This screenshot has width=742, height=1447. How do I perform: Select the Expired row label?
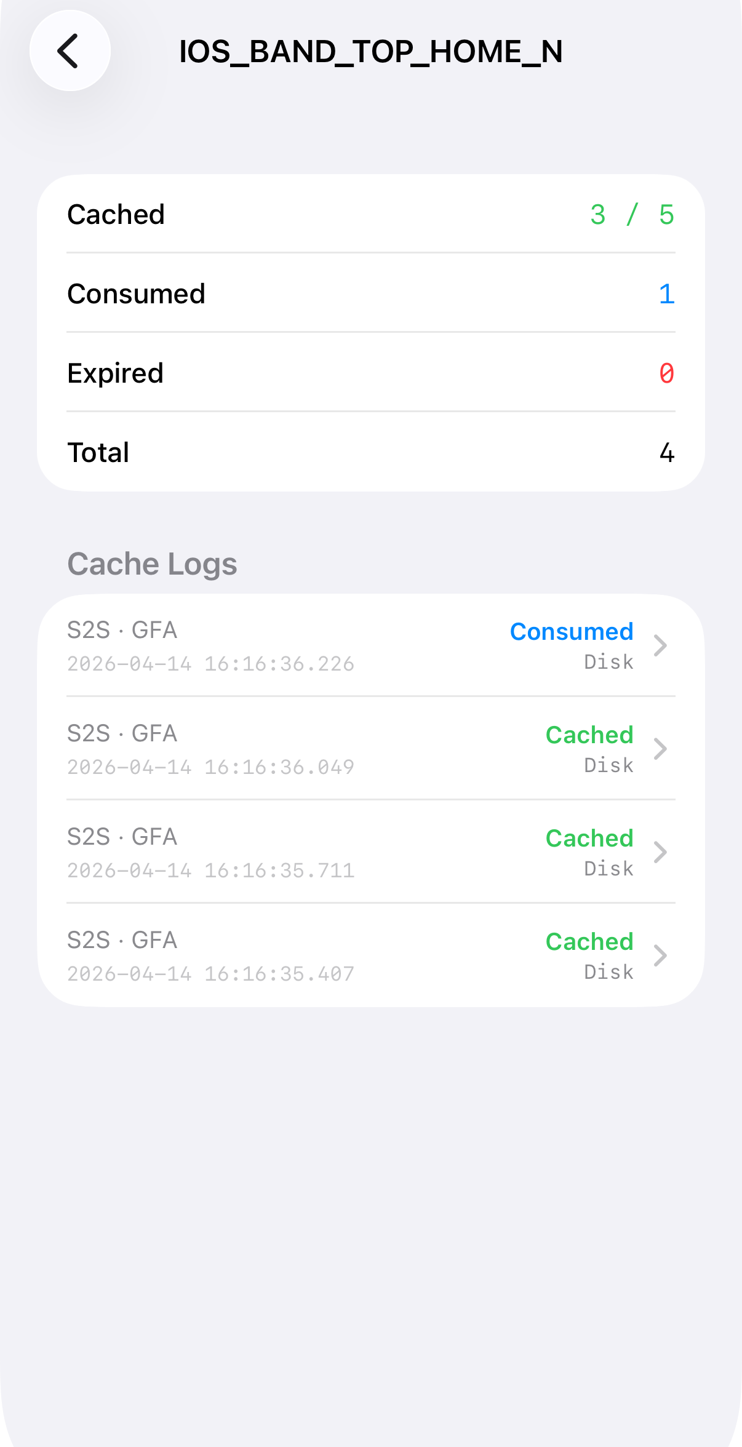point(115,373)
